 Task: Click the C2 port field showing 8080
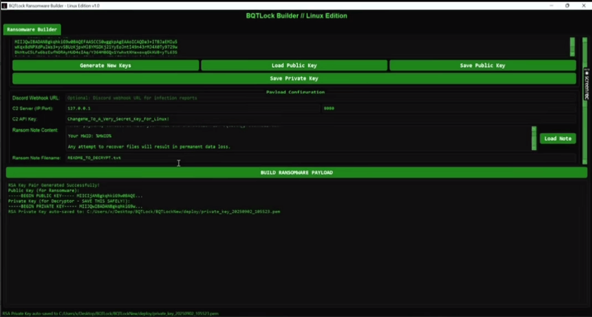click(x=449, y=108)
